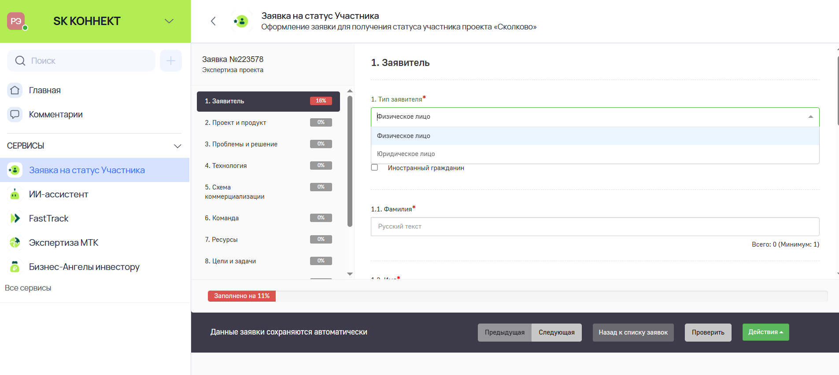Open section 1. Заявитель
Screen dimensions: 839x375
[268, 101]
